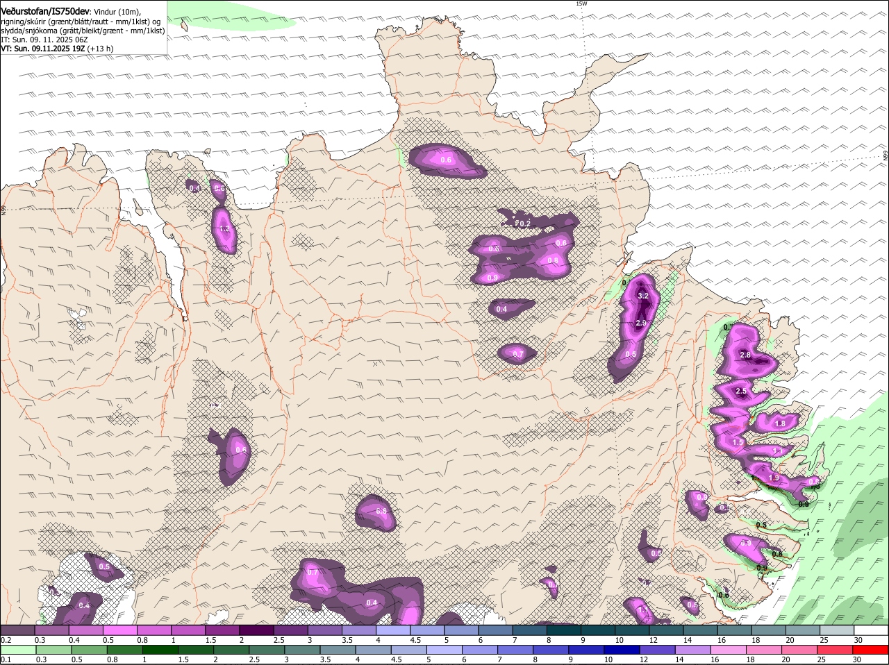Select the violet 14–16 rain legend swatch

(695, 650)
